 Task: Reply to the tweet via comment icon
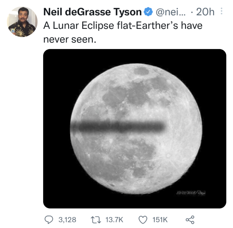[x=49, y=220]
